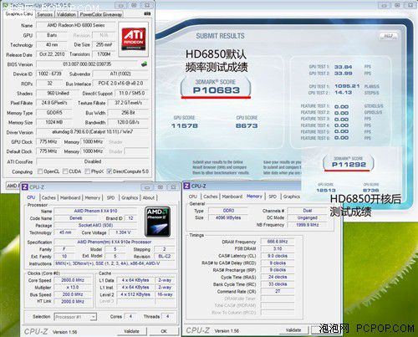Click the '256 Bit' bus width value
Viewport: 418px width, 337px height.
128,113
